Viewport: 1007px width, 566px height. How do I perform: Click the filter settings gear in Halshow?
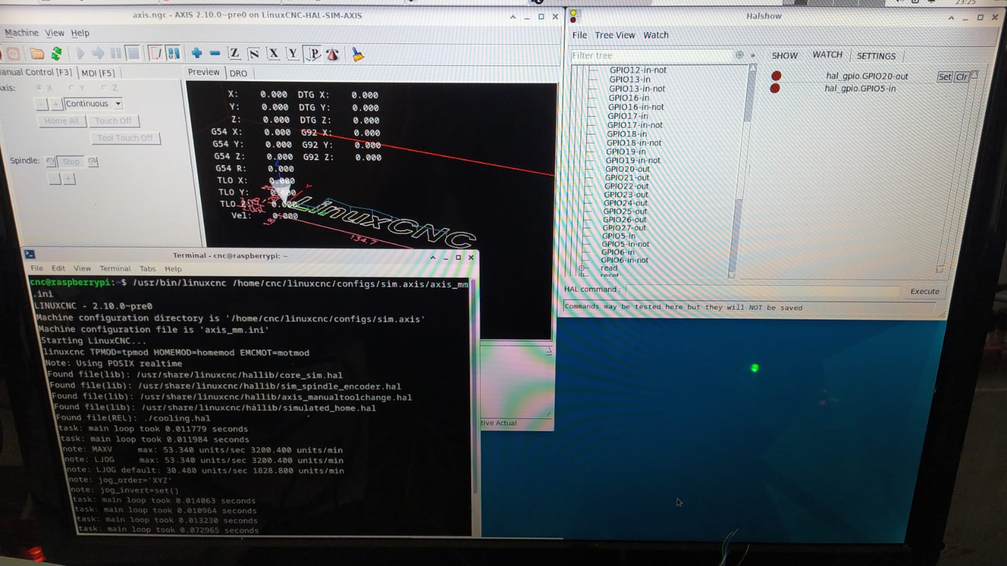tap(739, 55)
